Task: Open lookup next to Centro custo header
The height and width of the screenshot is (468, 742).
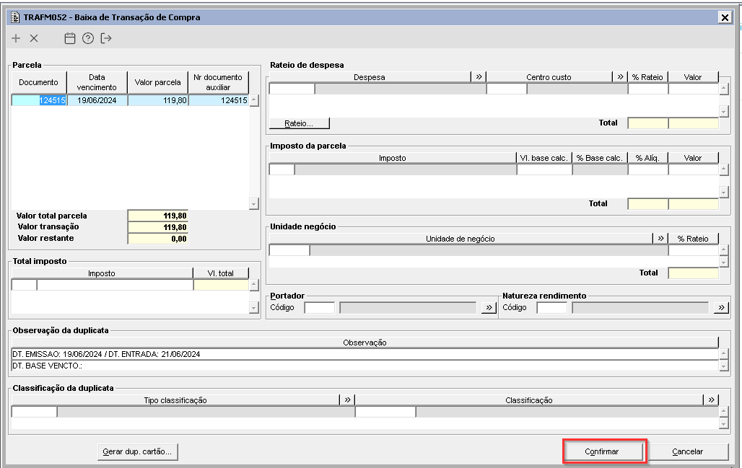Action: [621, 76]
